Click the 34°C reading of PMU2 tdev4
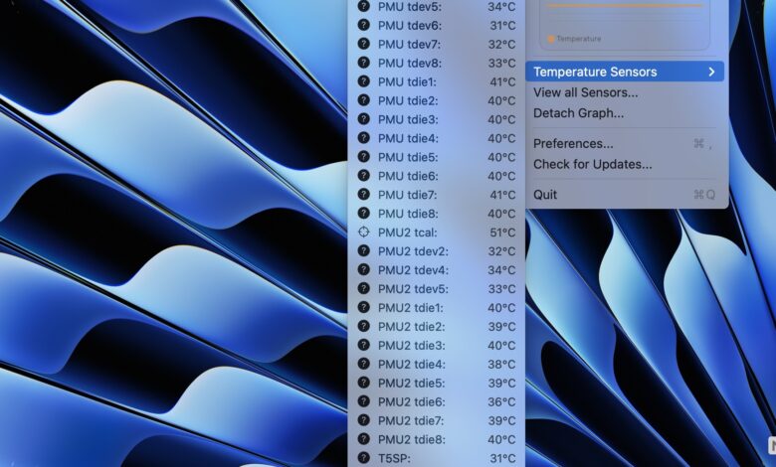Viewport: 776px width, 467px height. click(x=501, y=270)
